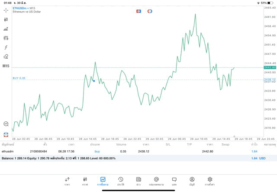Open the Settings tab gear icon
The width and height of the screenshot is (277, 193).
(210, 181)
